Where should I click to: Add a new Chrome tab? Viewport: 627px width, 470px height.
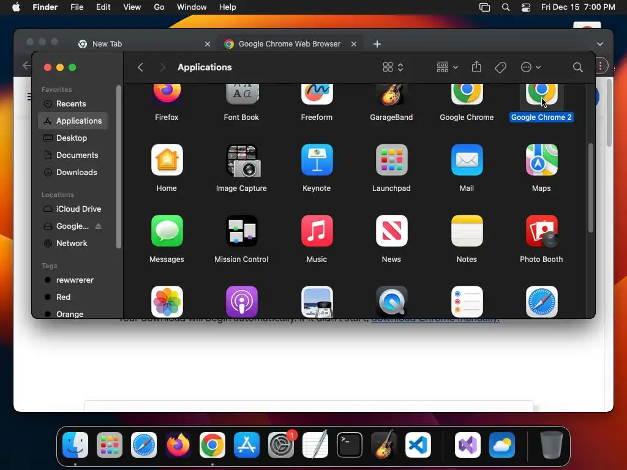tap(377, 44)
